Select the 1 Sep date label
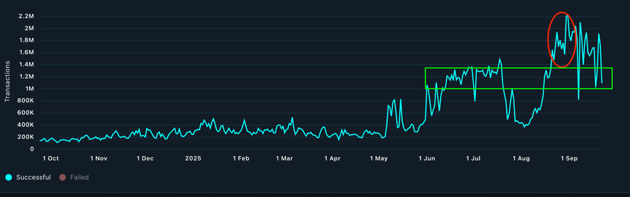The height and width of the screenshot is (197, 630). 569,158
